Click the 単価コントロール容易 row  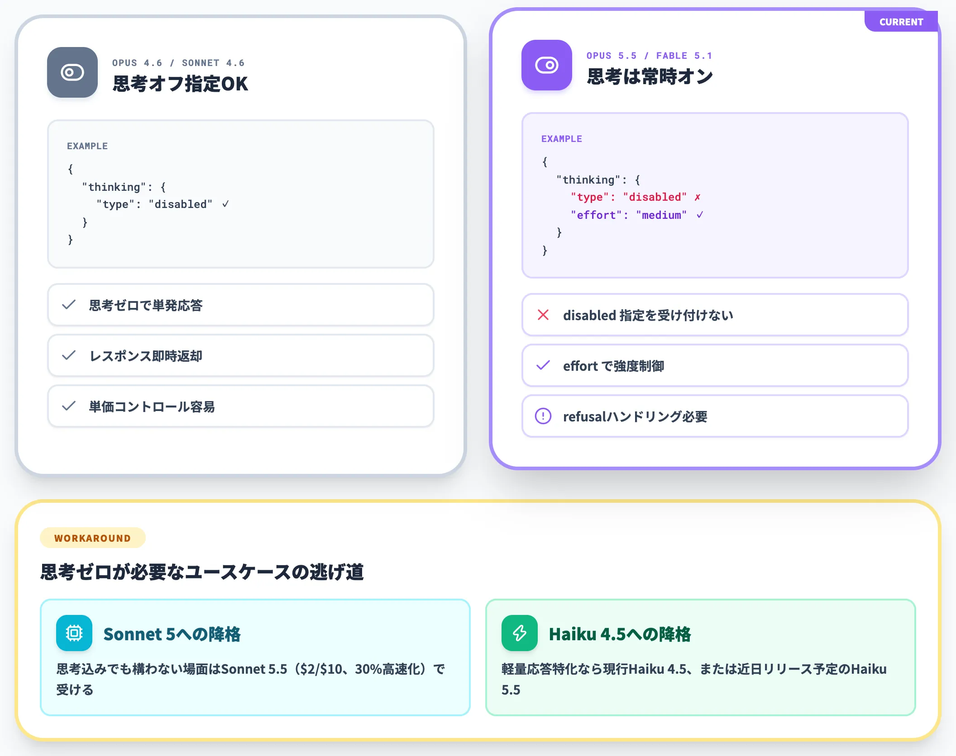point(241,406)
